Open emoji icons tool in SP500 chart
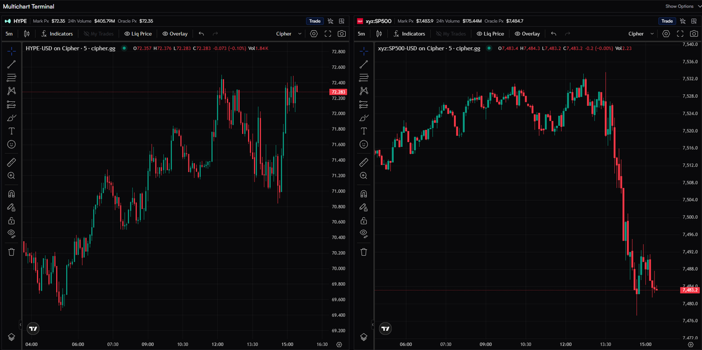Viewport: 702px width, 350px height. click(364, 144)
